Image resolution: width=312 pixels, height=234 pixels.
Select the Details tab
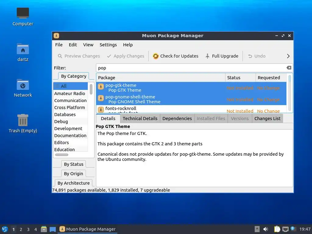[108, 119]
